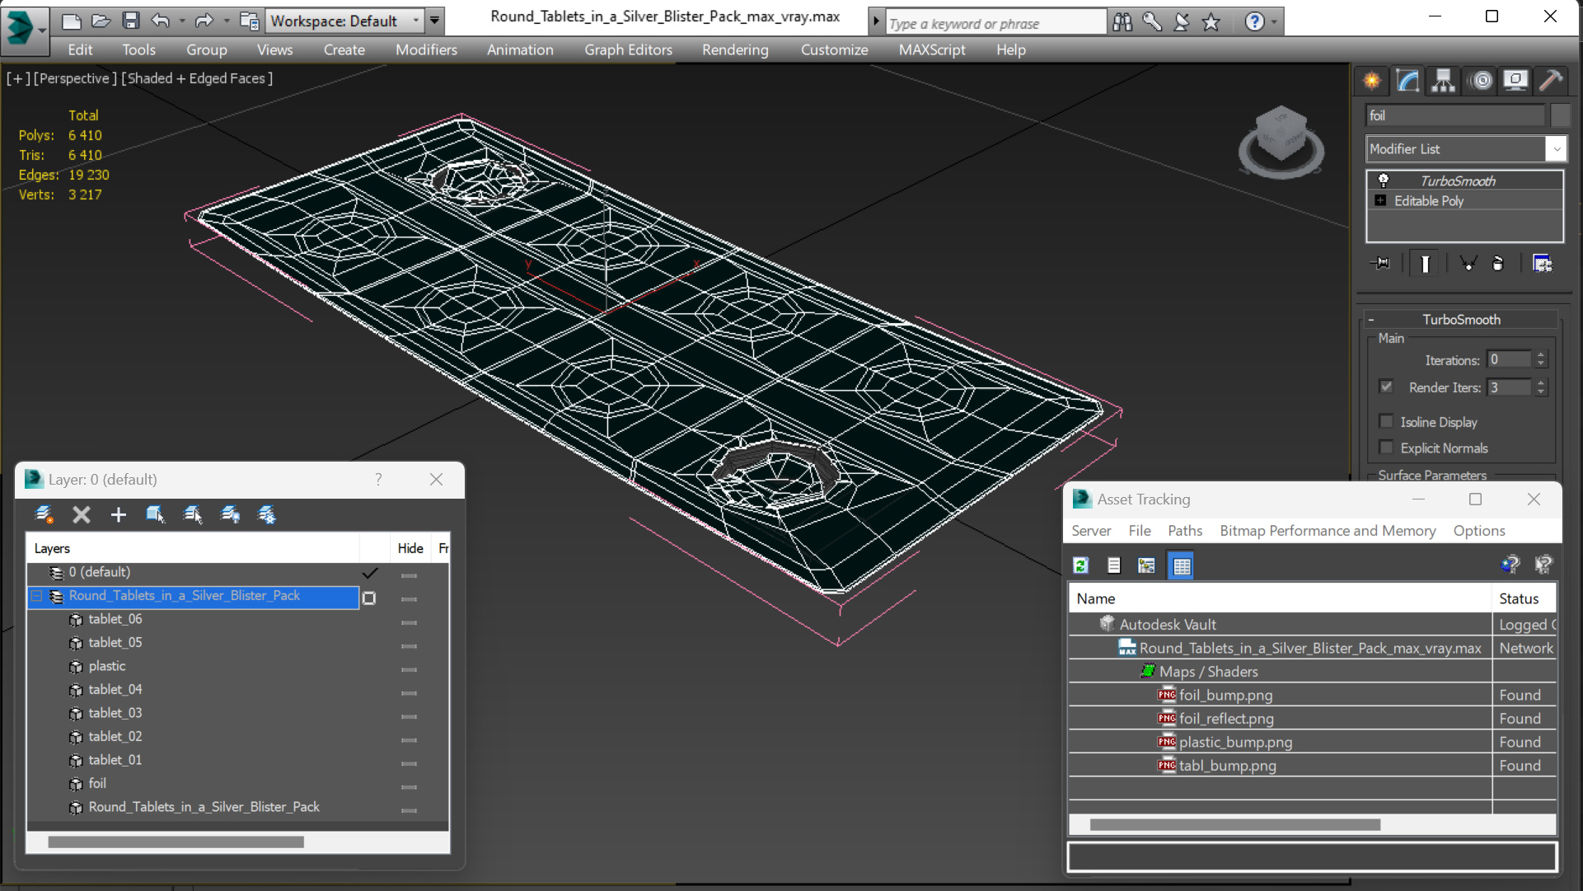The height and width of the screenshot is (891, 1583).
Task: Open the Edit menu
Action: click(x=80, y=49)
